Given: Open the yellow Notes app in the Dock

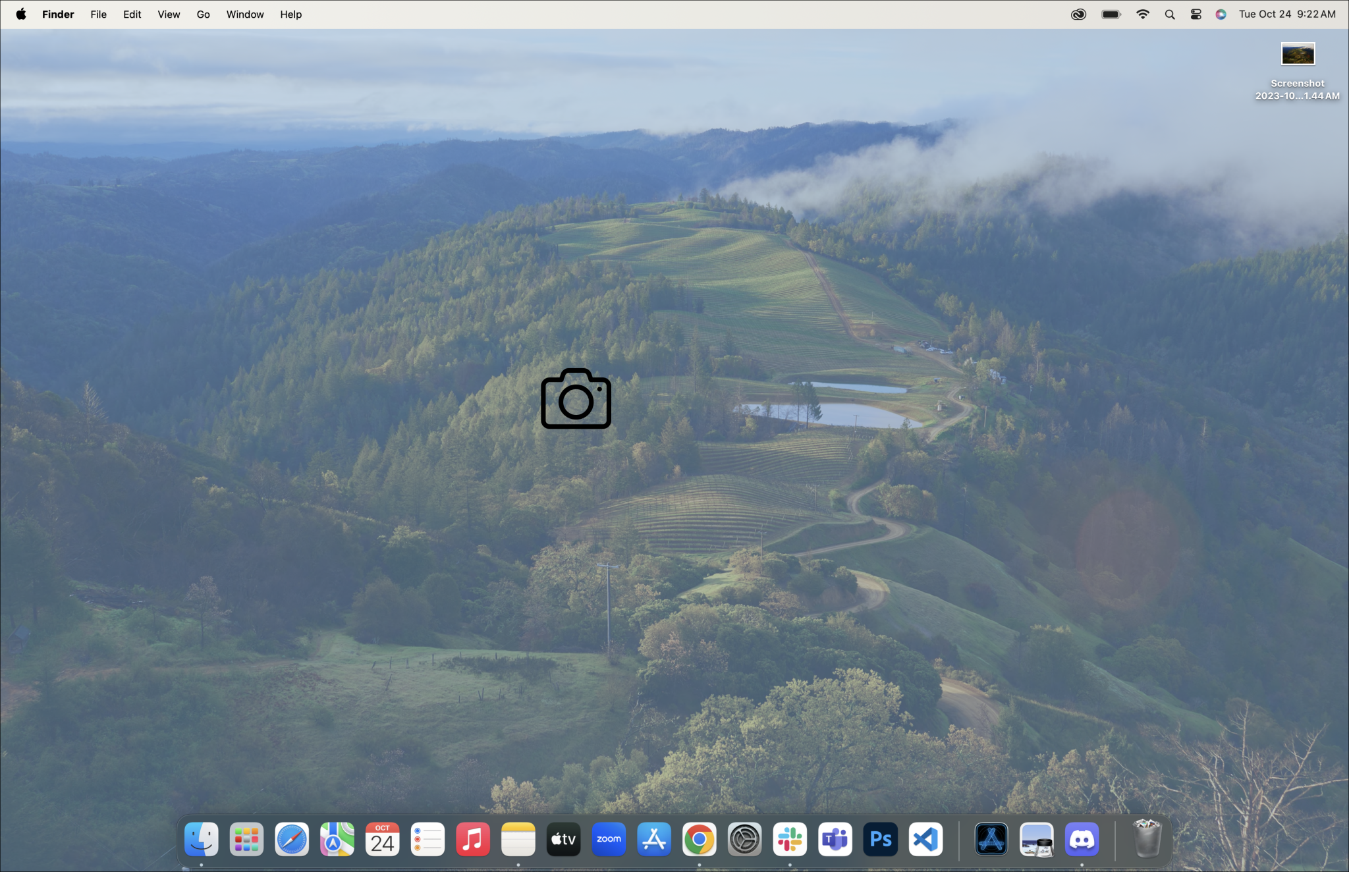Looking at the screenshot, I should (518, 839).
